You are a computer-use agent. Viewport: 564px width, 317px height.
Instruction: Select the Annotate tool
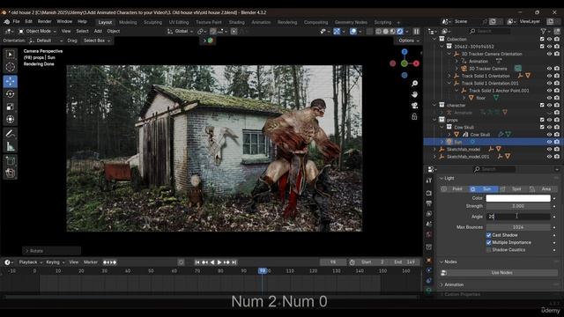10,134
